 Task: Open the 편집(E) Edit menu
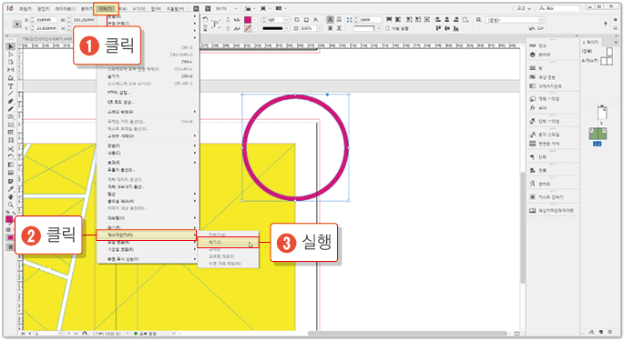[44, 9]
